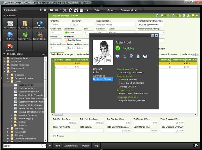
Task: Open Customer Orders in navigator tree
Action: [26, 88]
